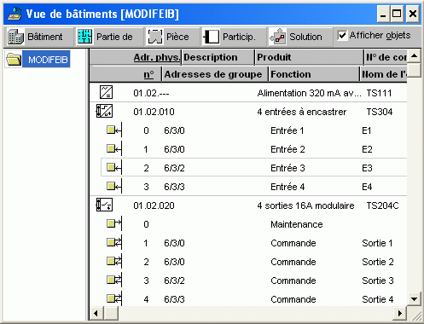Click group address 6/3/2 in the Entrée 3 row
The image size is (424, 324).
pos(174,168)
